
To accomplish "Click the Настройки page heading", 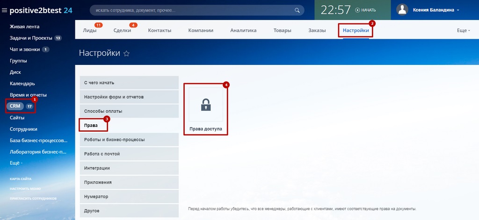I will (100, 53).
